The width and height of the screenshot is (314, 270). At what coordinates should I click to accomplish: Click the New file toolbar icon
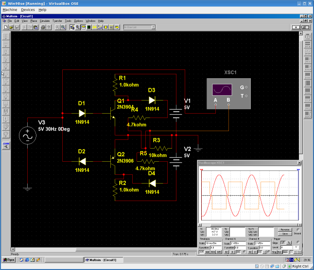6,27
